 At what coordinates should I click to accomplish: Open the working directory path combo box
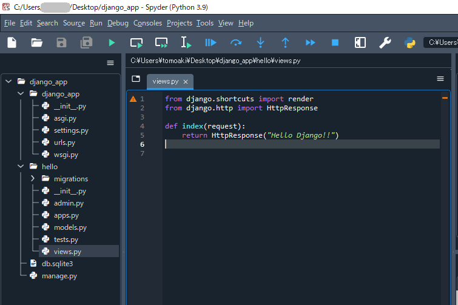pyautogui.click(x=441, y=42)
